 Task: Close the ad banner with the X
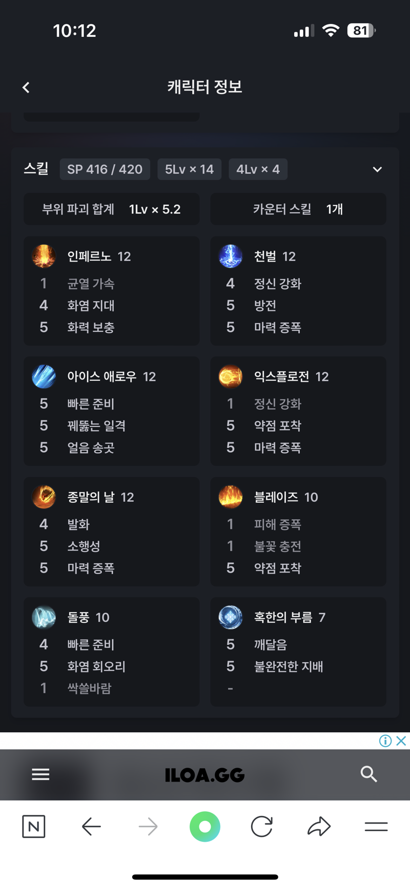point(401,741)
